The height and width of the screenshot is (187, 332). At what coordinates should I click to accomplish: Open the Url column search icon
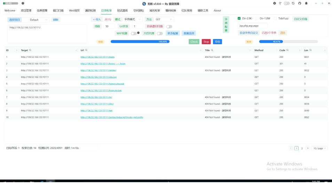pyautogui.click(x=86, y=50)
